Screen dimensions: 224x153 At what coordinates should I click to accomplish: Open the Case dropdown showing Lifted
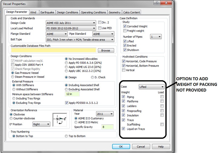point(152,87)
